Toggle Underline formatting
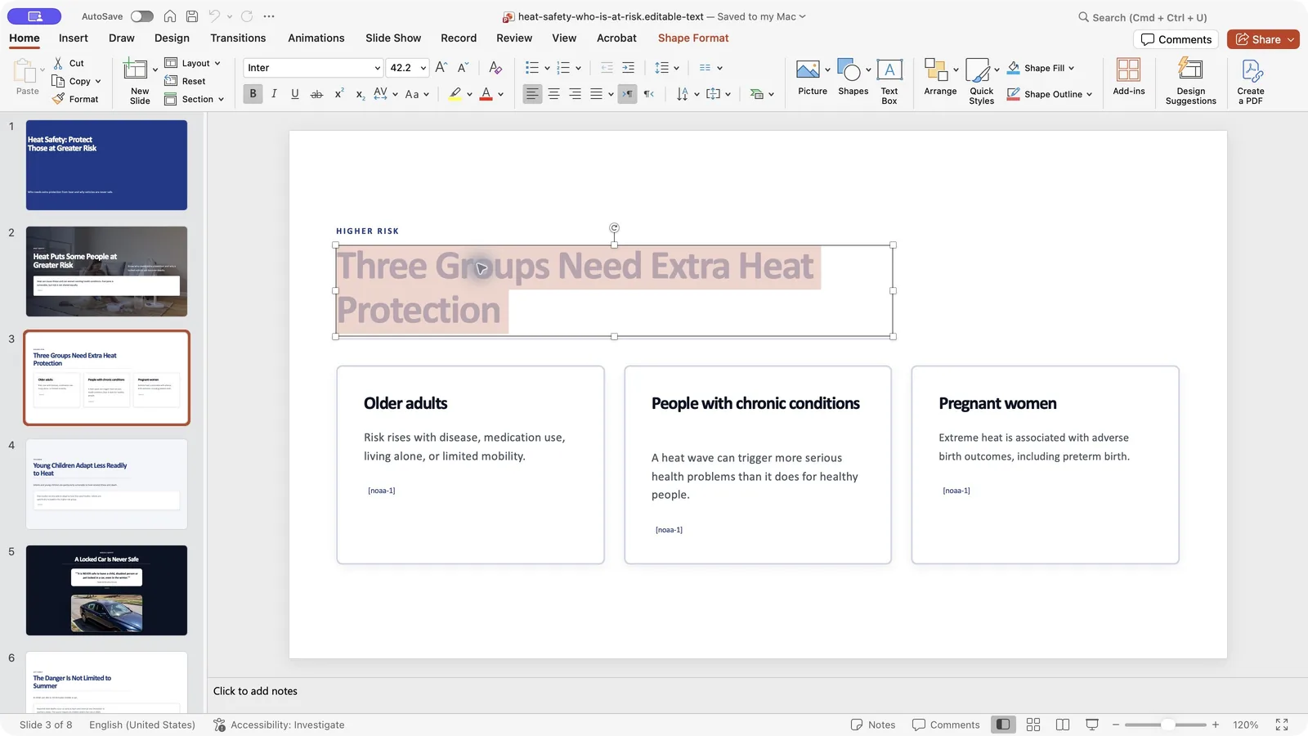The width and height of the screenshot is (1308, 736). pos(295,94)
